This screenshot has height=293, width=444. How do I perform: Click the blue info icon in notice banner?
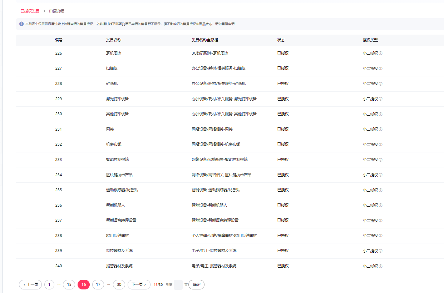[x=21, y=24]
